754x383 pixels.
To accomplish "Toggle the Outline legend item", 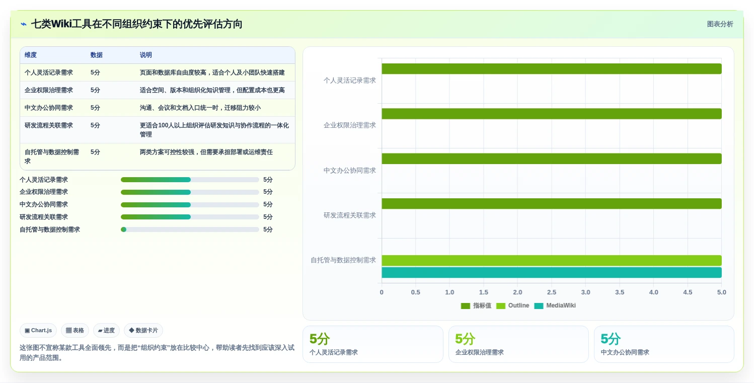I will pos(513,305).
